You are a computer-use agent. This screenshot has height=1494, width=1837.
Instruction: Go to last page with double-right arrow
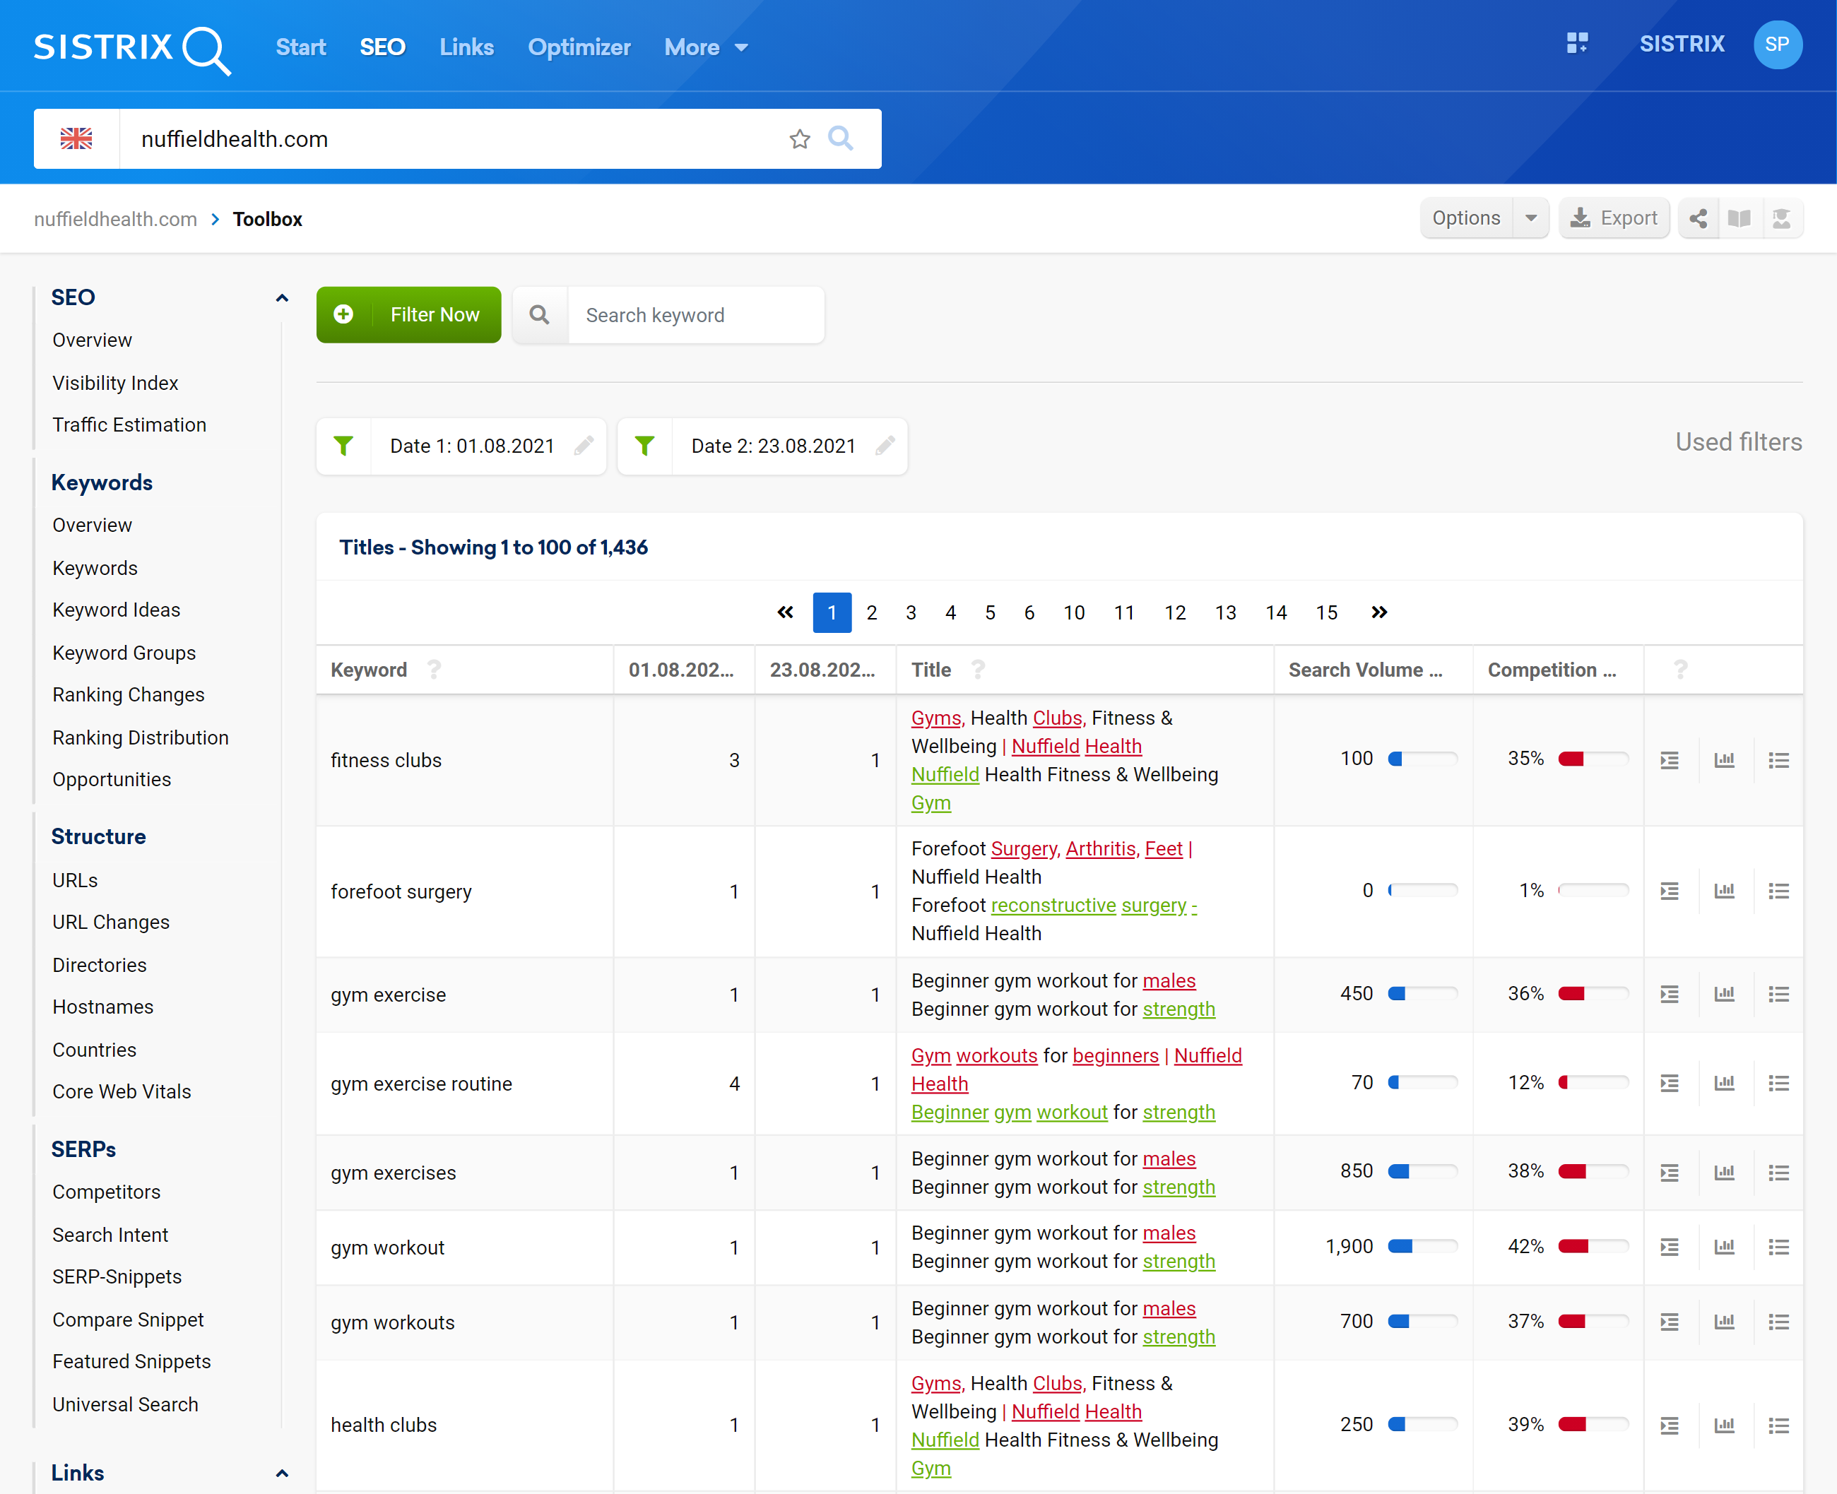pyautogui.click(x=1379, y=612)
